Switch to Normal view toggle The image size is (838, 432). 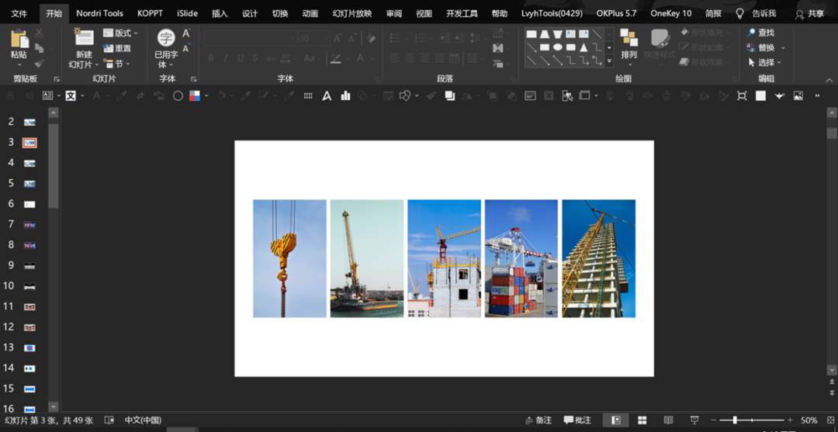point(615,420)
